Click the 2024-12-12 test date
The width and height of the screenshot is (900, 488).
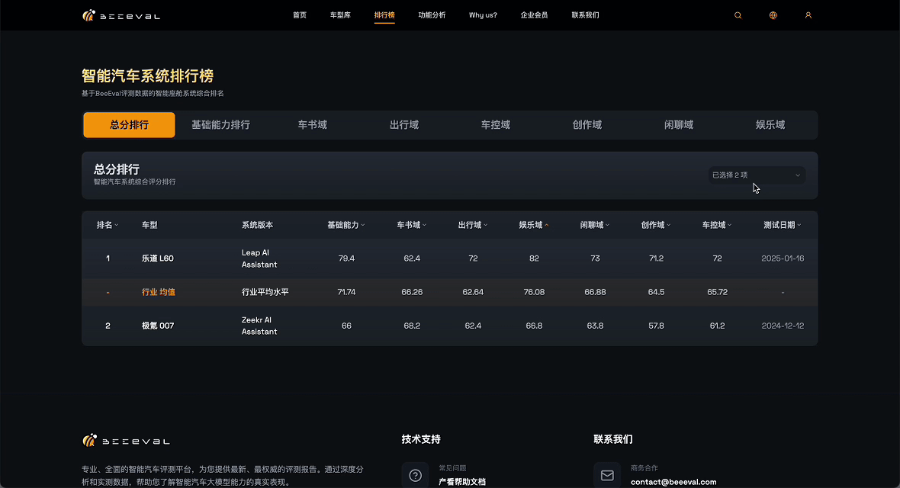(x=783, y=326)
